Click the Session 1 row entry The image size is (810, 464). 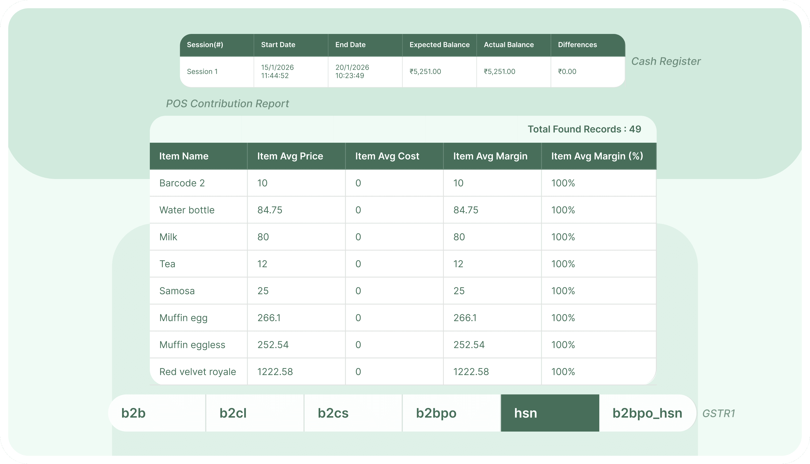[x=202, y=72]
